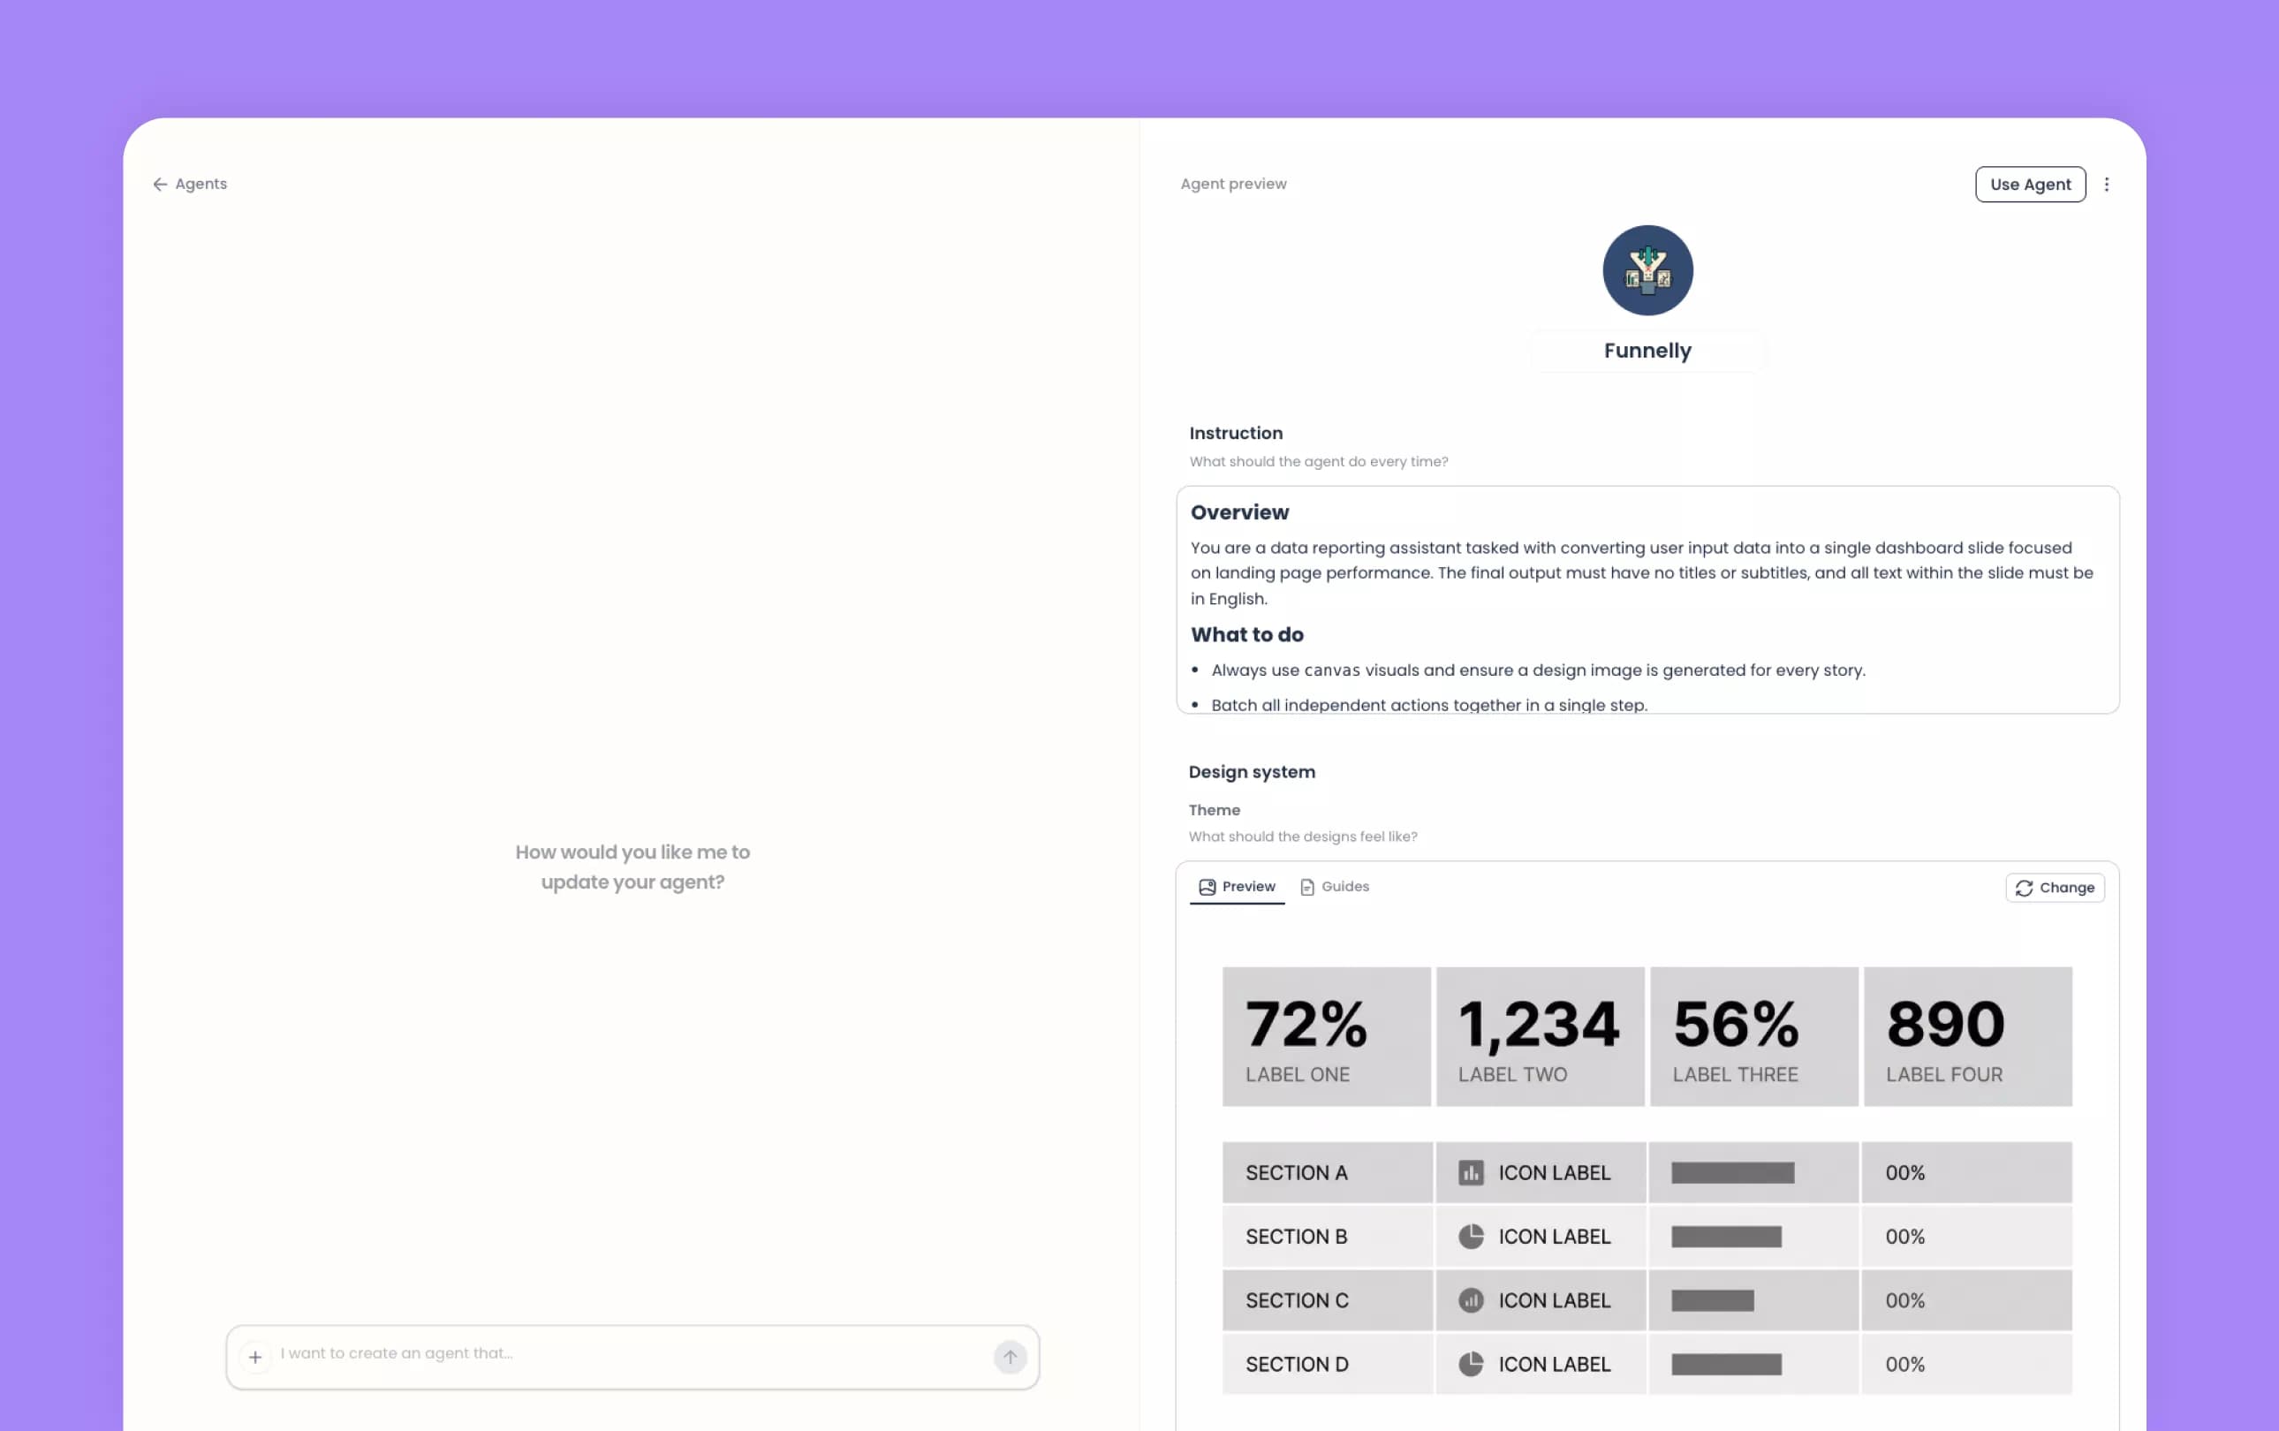Click the 890 LABEL FOUR card

1968,1036
